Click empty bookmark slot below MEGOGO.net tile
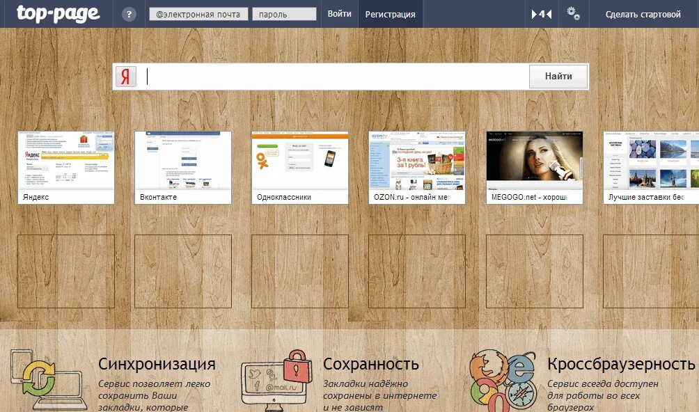This screenshot has width=699, height=412. point(535,271)
